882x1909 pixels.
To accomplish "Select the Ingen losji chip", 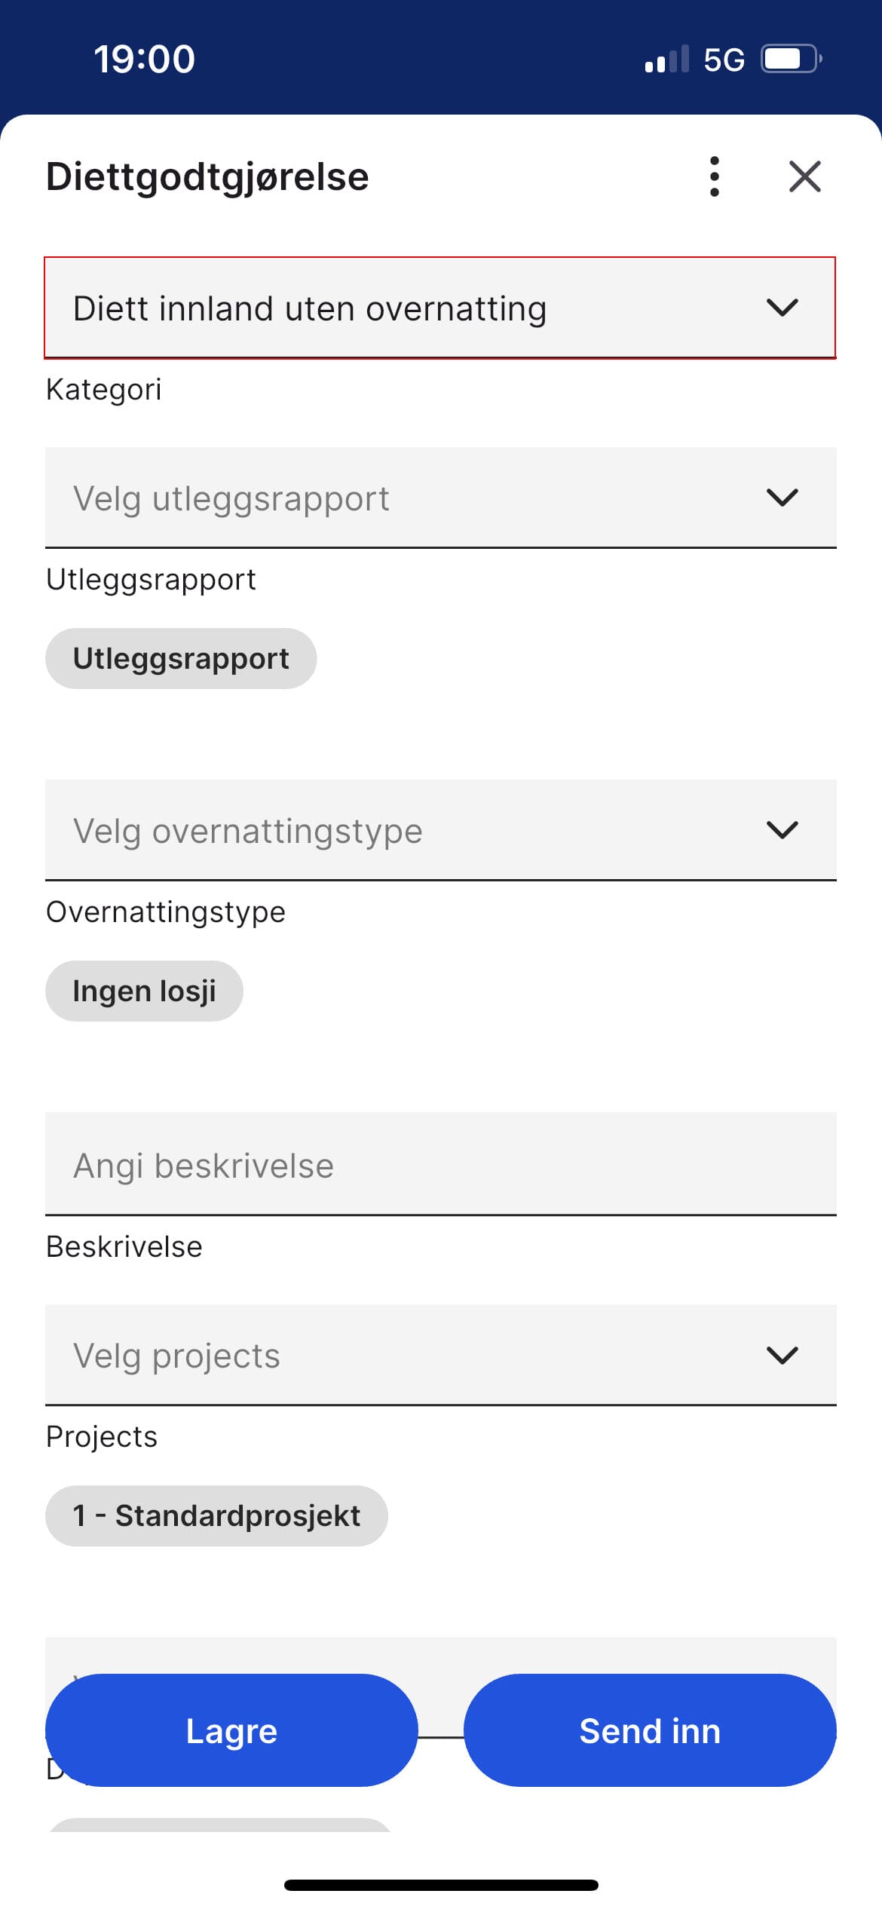I will (x=144, y=991).
